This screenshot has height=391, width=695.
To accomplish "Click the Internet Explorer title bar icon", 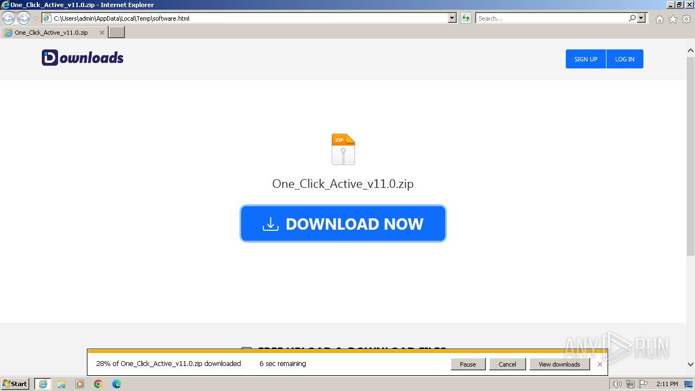I will coord(5,5).
